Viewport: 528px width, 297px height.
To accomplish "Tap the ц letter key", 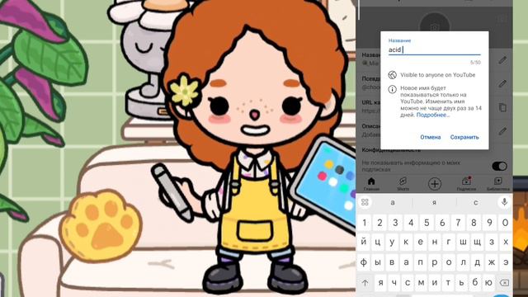I will 378,242.
